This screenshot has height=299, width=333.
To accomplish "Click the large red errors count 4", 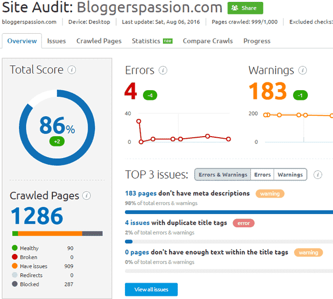I will click(x=131, y=91).
